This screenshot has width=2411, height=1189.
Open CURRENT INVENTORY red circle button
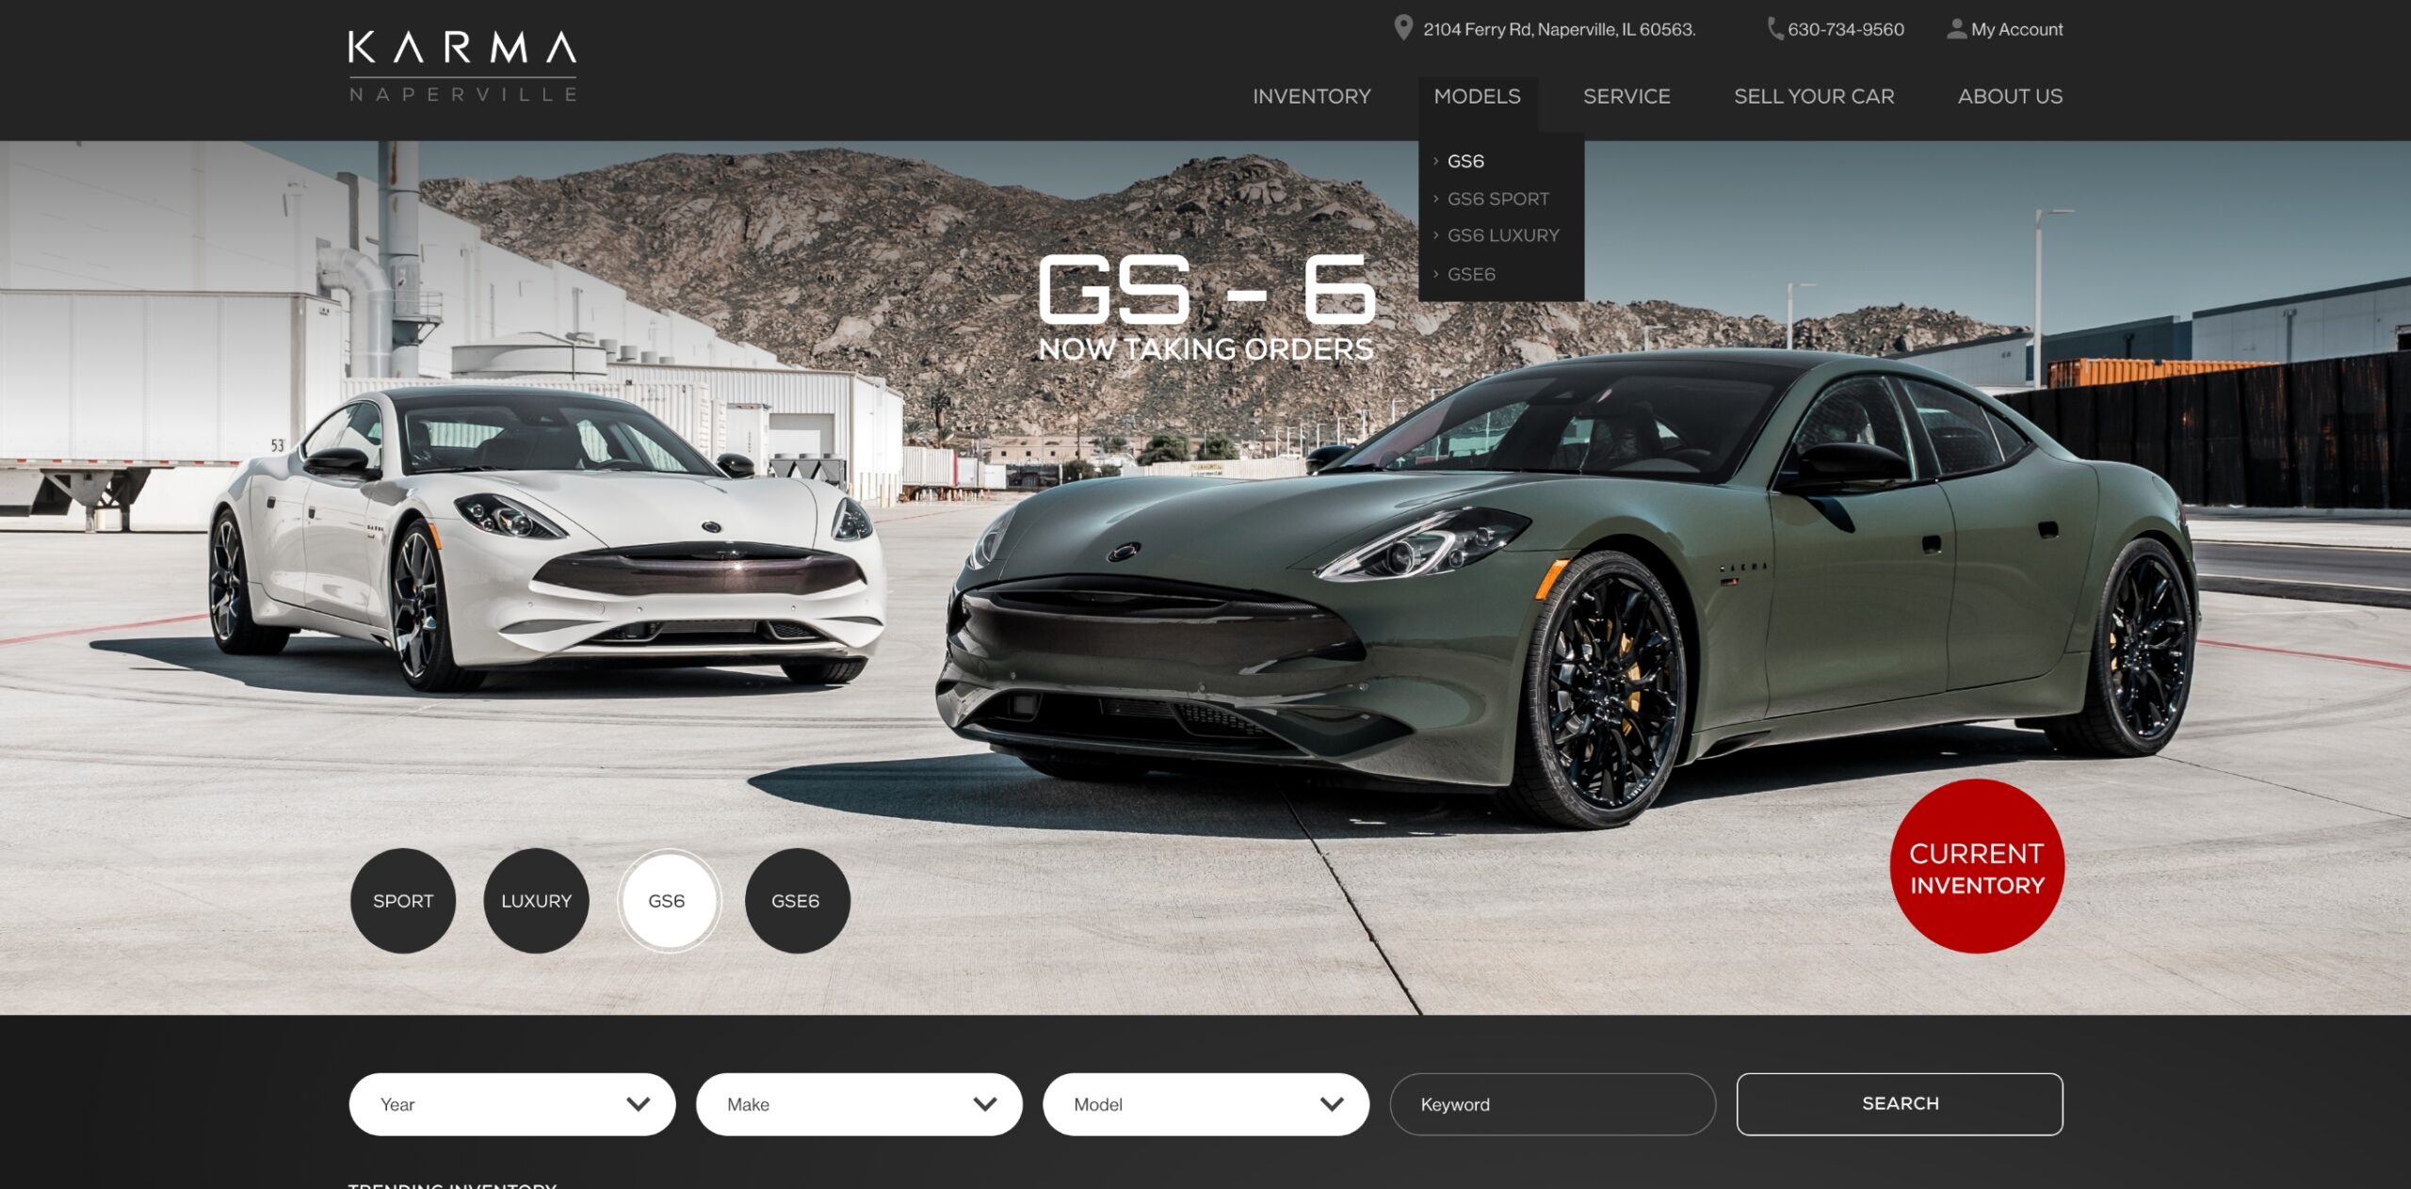(1977, 866)
